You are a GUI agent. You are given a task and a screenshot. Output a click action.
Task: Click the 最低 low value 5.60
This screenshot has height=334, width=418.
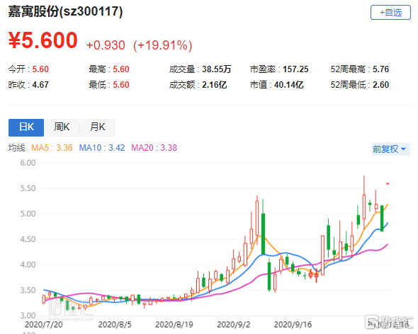click(x=121, y=85)
